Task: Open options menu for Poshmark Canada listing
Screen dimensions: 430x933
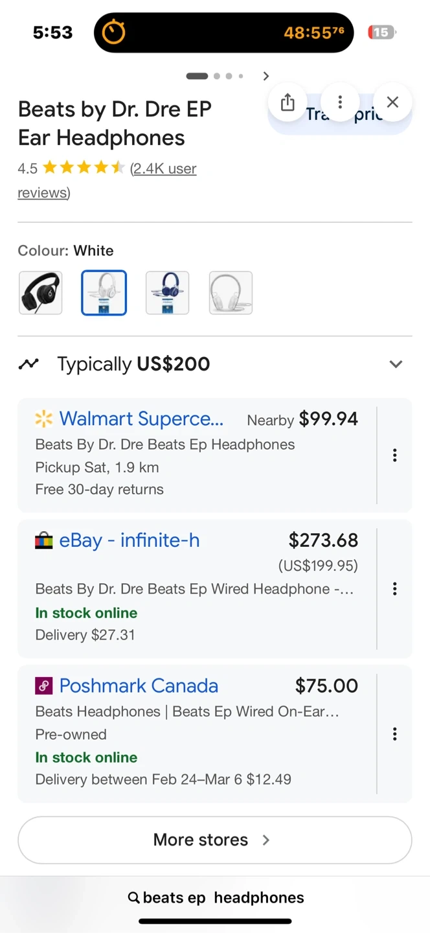Action: click(394, 734)
